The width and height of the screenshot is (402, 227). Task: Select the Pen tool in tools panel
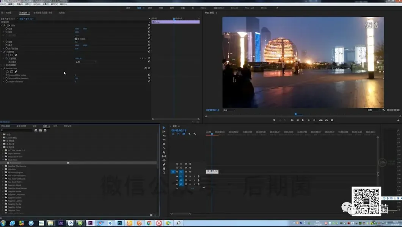coord(164,164)
